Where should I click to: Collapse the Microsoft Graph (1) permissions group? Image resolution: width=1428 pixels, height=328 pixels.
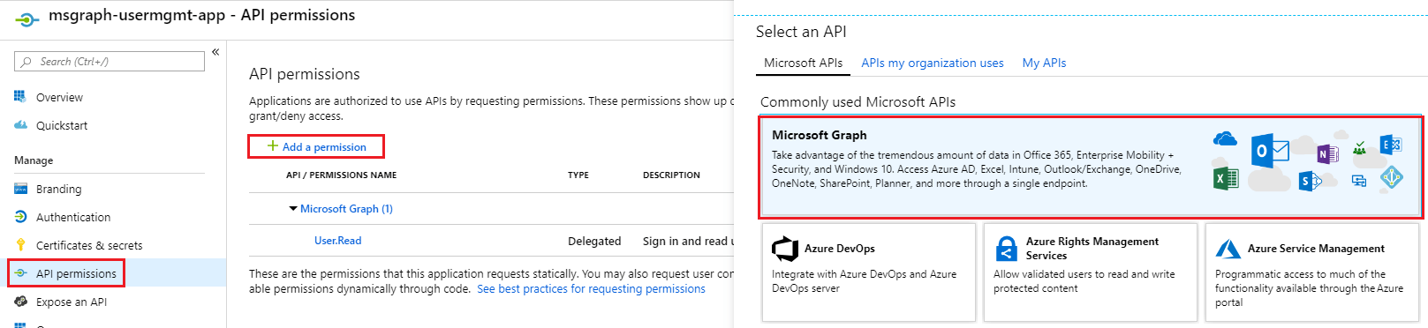tap(293, 209)
